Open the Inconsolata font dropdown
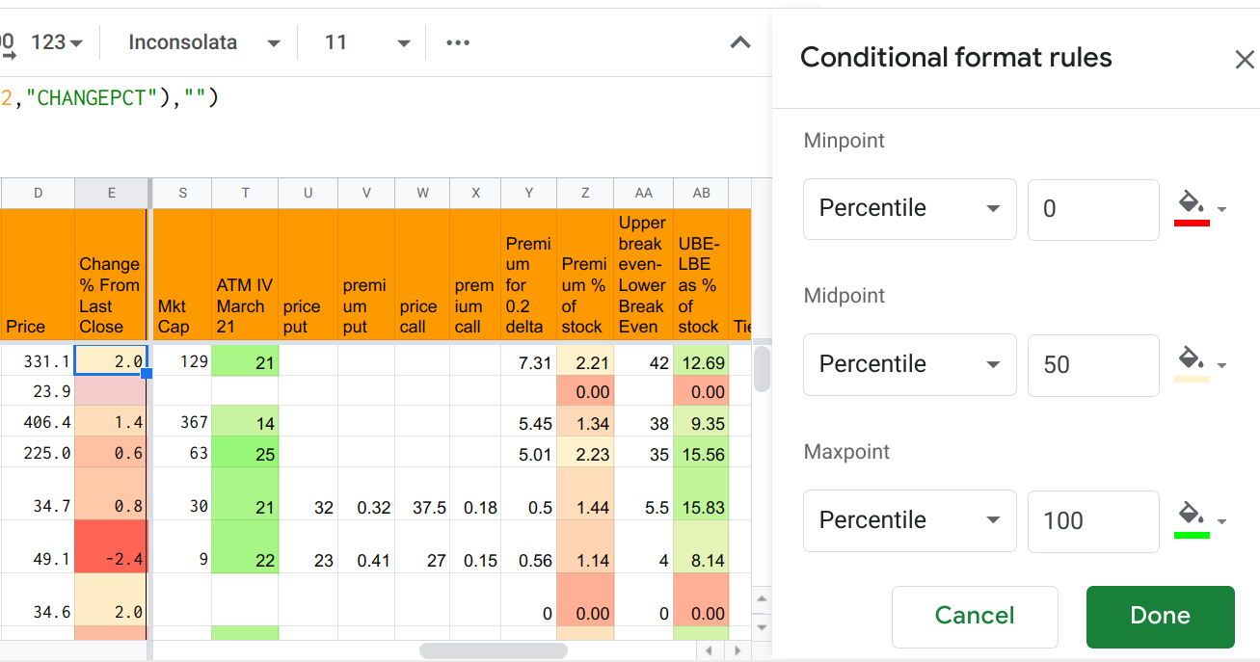 pyautogui.click(x=204, y=42)
